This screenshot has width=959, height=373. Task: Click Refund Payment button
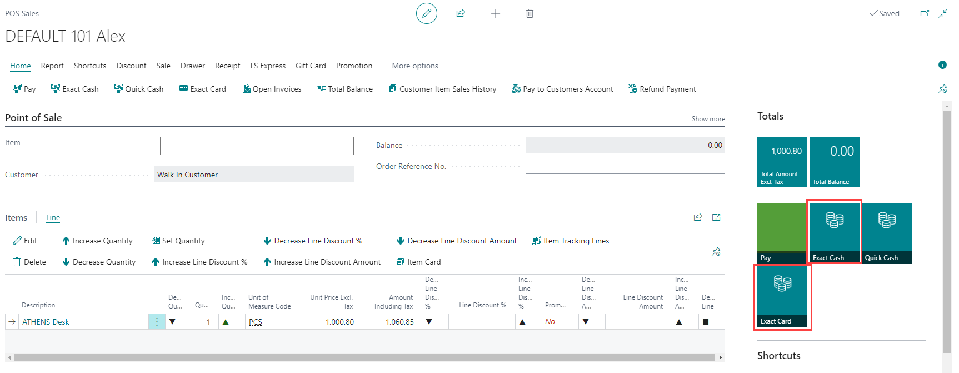(662, 89)
